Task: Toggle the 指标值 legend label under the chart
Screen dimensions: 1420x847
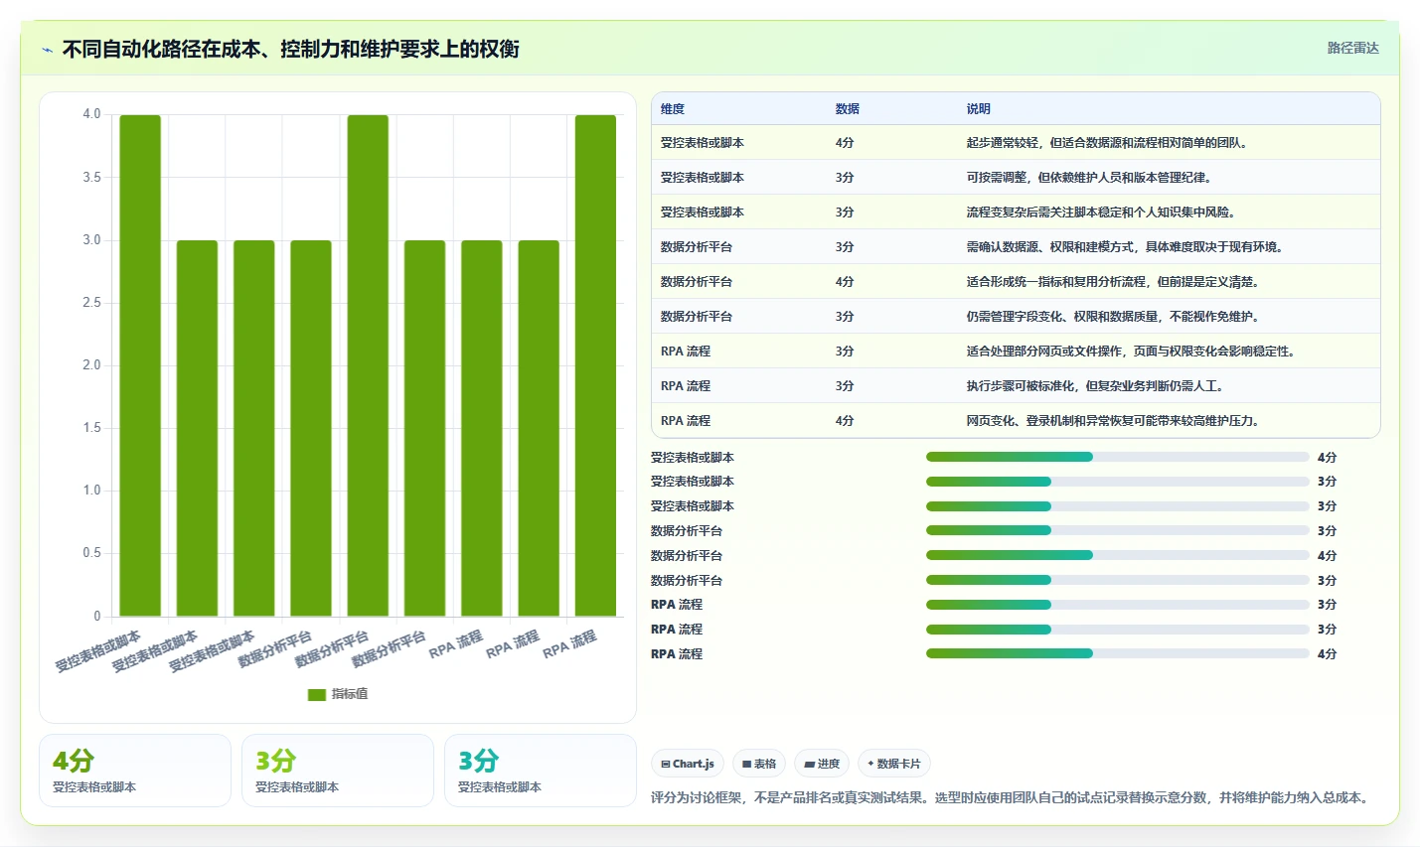Action: click(350, 694)
